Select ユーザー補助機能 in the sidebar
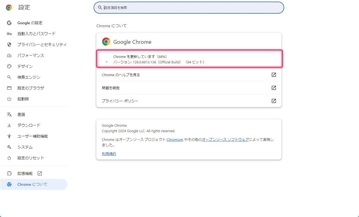Image resolution: width=359 pixels, height=217 pixels. coord(32,136)
